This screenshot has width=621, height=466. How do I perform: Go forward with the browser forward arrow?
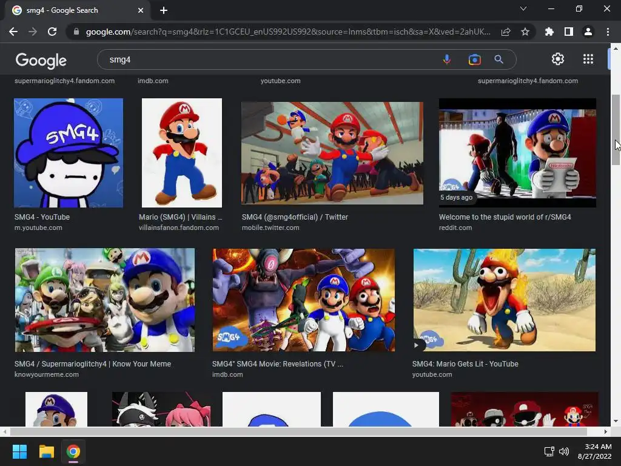33,32
